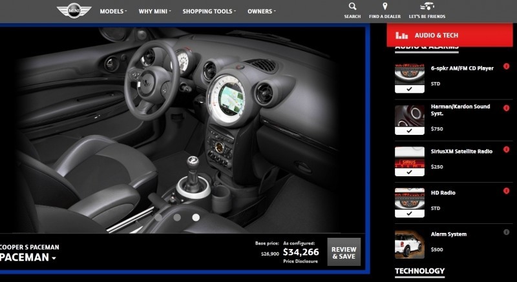Click the Find a Dealer label
Image resolution: width=517 pixels, height=282 pixels.
(x=385, y=16)
